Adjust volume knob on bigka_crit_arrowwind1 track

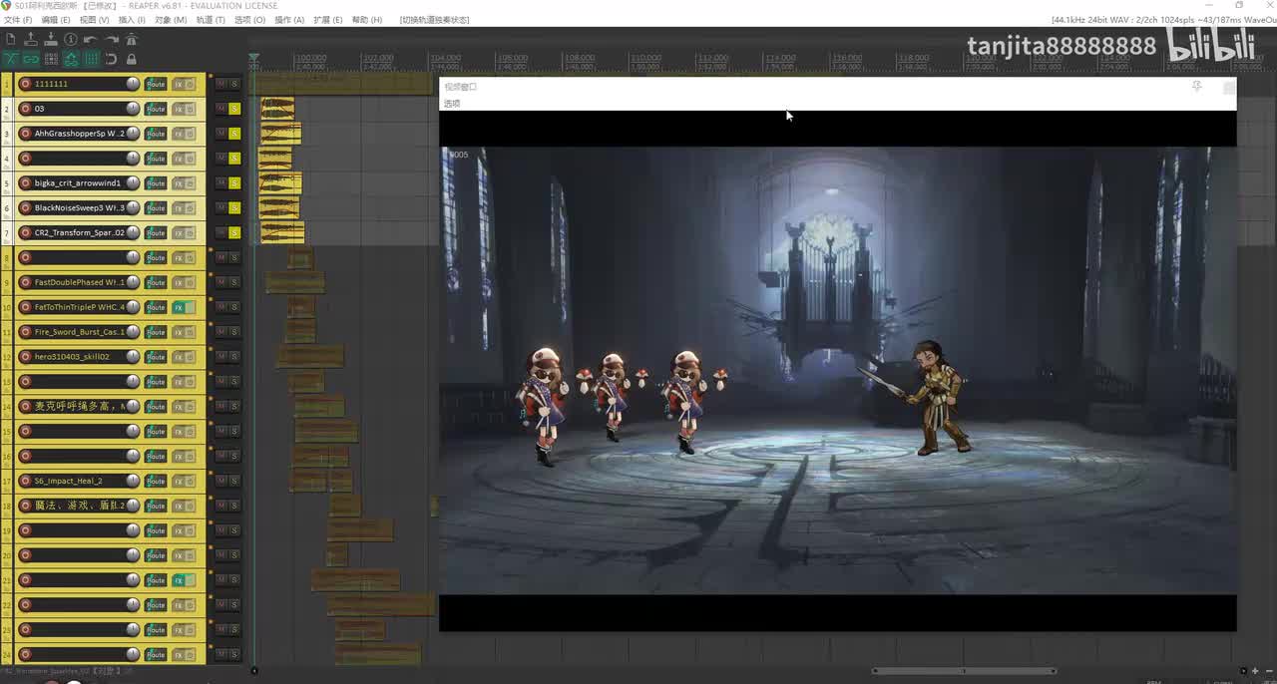(x=132, y=183)
